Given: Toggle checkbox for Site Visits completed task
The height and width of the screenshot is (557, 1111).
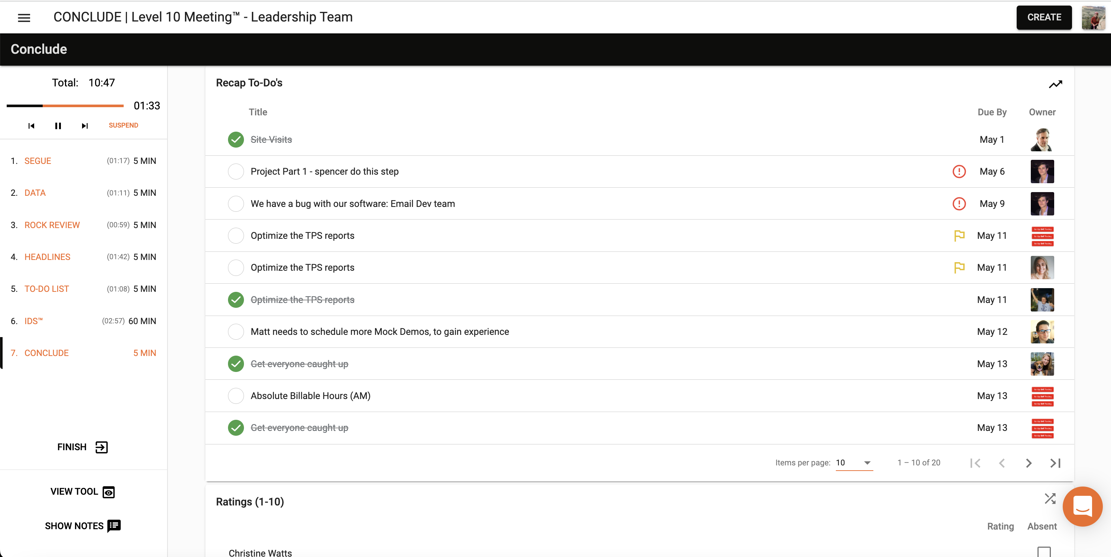Looking at the screenshot, I should pos(235,139).
